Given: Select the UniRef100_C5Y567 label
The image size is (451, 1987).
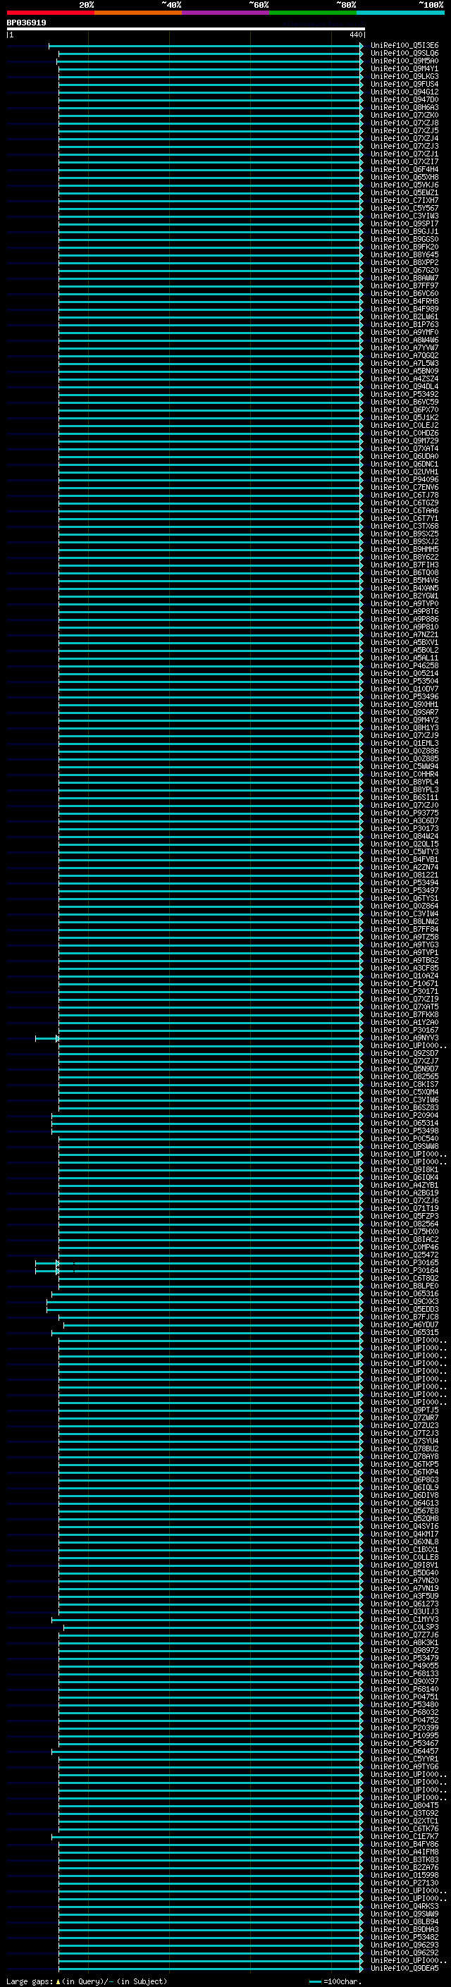Looking at the screenshot, I should [404, 208].
